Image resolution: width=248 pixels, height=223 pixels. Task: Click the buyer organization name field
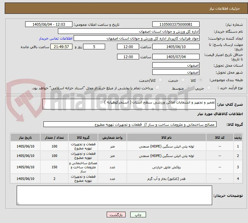pyautogui.click(x=129, y=31)
